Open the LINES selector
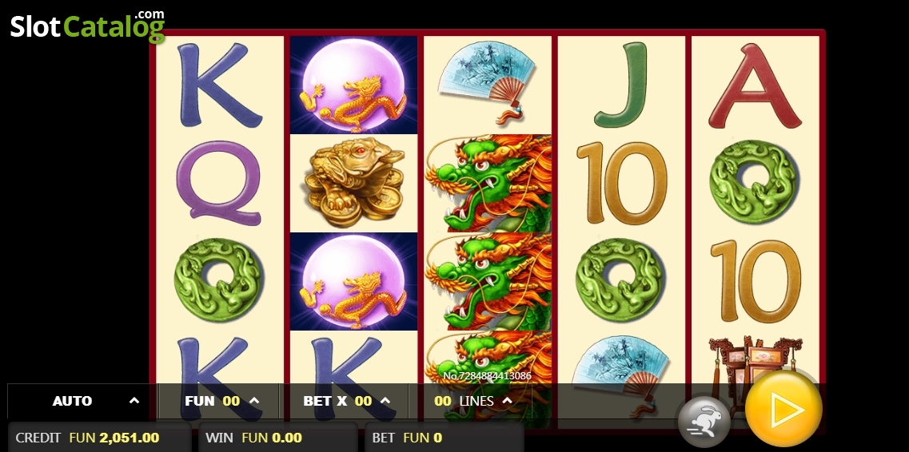This screenshot has height=452, width=909. coord(472,401)
